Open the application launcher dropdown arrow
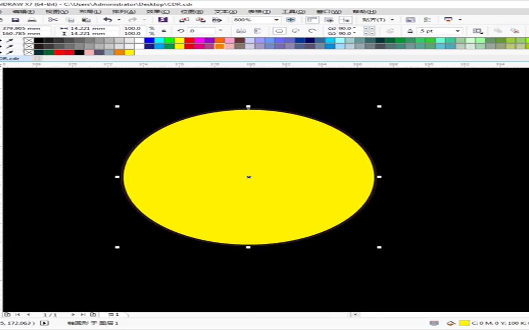This screenshot has height=330, width=529. coord(460,20)
